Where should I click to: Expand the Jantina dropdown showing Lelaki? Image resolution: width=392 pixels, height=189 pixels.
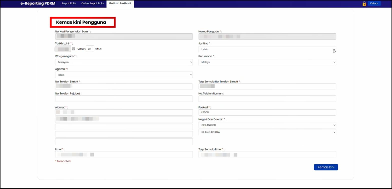[267, 49]
